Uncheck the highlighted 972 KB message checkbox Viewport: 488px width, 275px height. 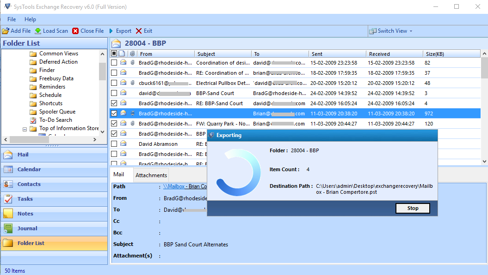click(114, 114)
